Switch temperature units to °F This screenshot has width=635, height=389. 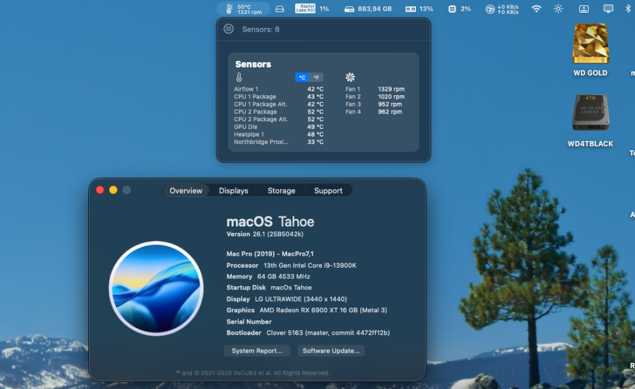316,77
